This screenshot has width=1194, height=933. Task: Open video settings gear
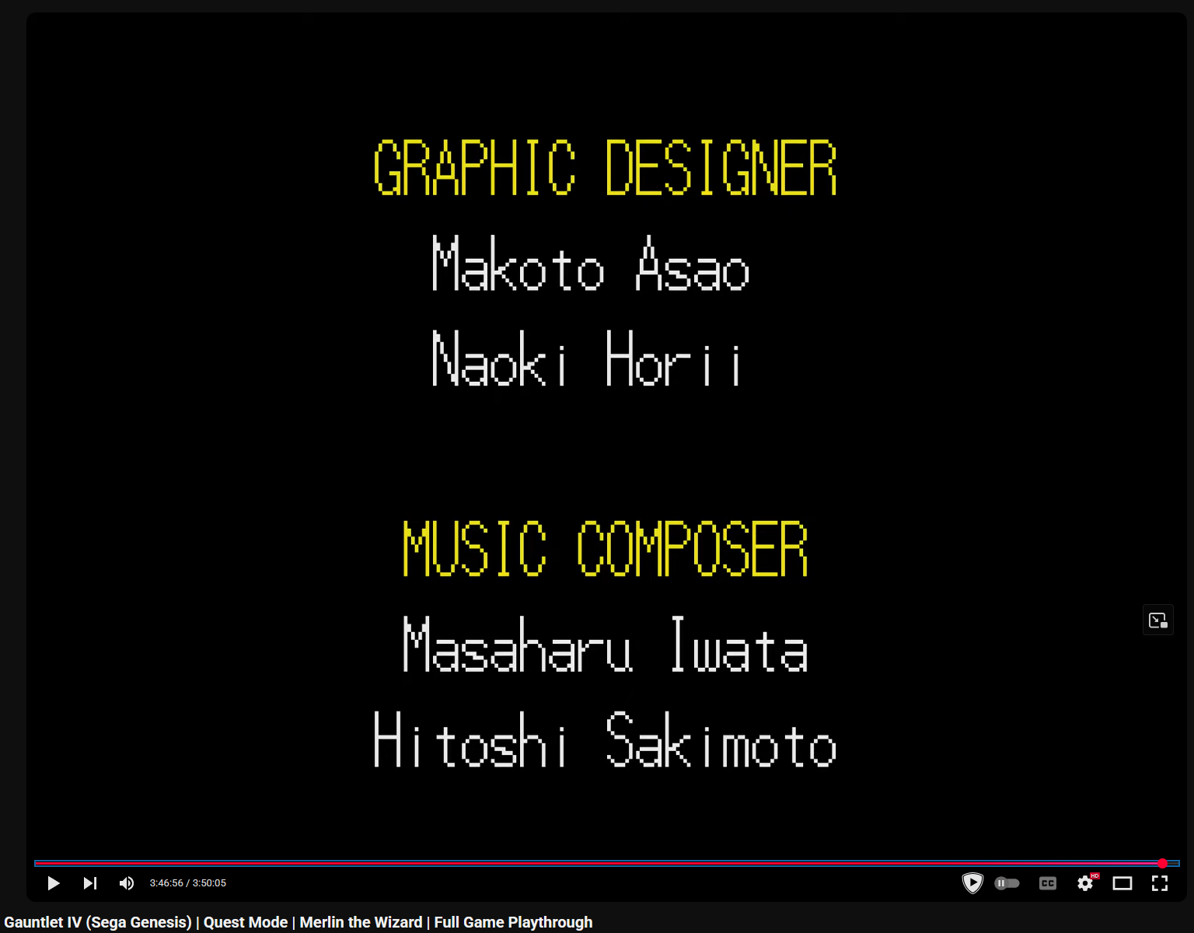point(1085,883)
